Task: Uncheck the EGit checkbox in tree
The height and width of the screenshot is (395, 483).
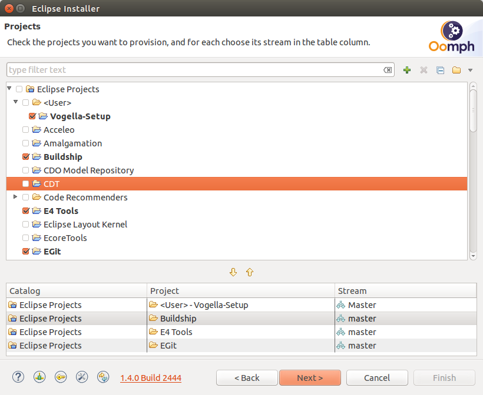Action: 25,252
